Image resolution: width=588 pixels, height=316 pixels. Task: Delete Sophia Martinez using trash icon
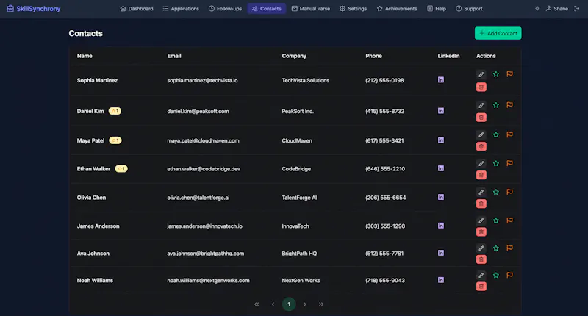point(481,87)
